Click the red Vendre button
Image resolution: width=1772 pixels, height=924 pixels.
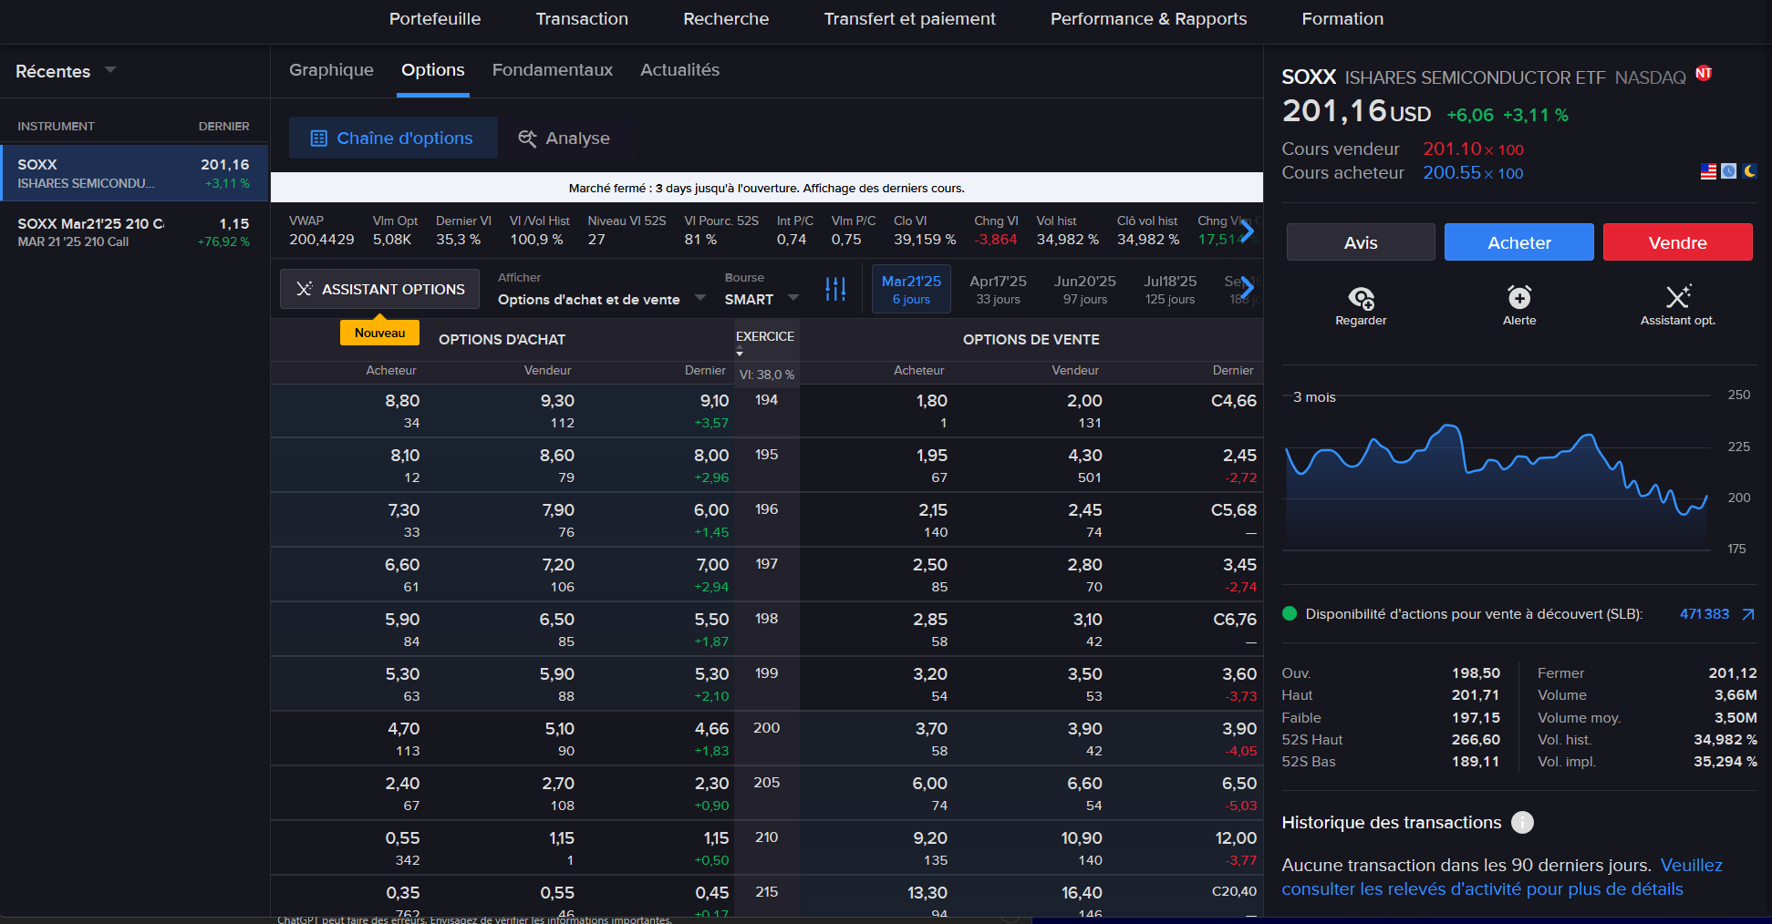click(1678, 242)
